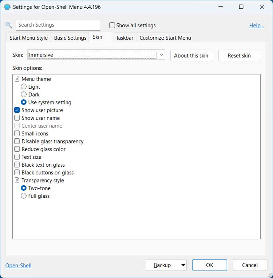Close the settings window

tap(262, 7)
